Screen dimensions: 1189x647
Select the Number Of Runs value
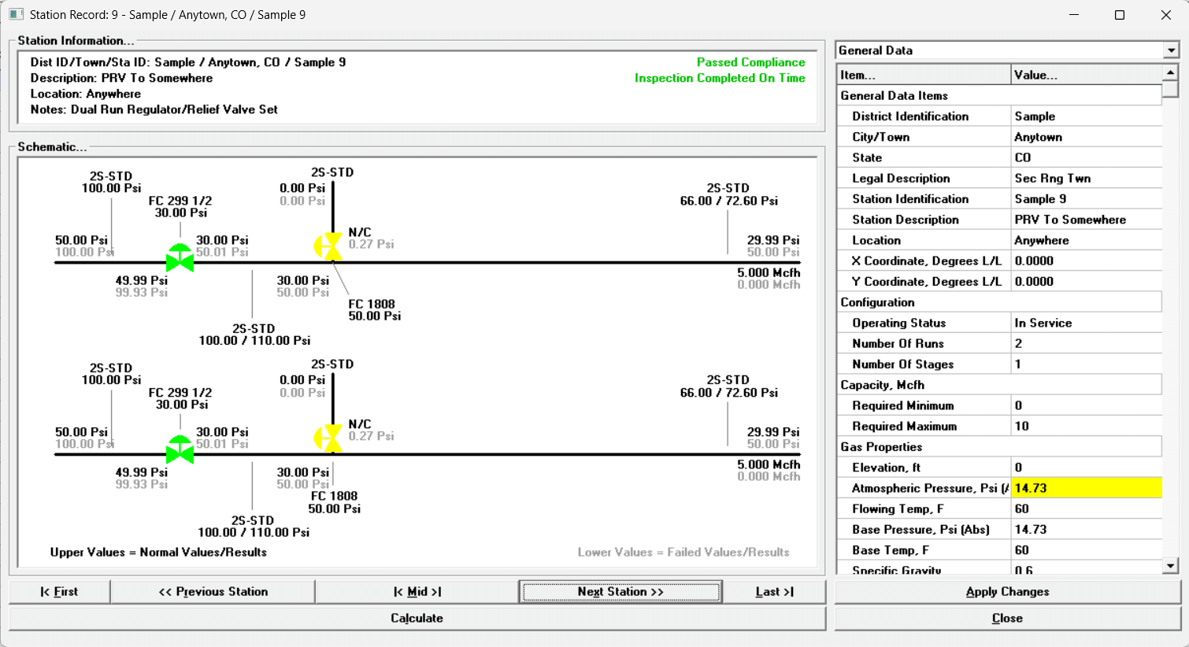point(1087,344)
